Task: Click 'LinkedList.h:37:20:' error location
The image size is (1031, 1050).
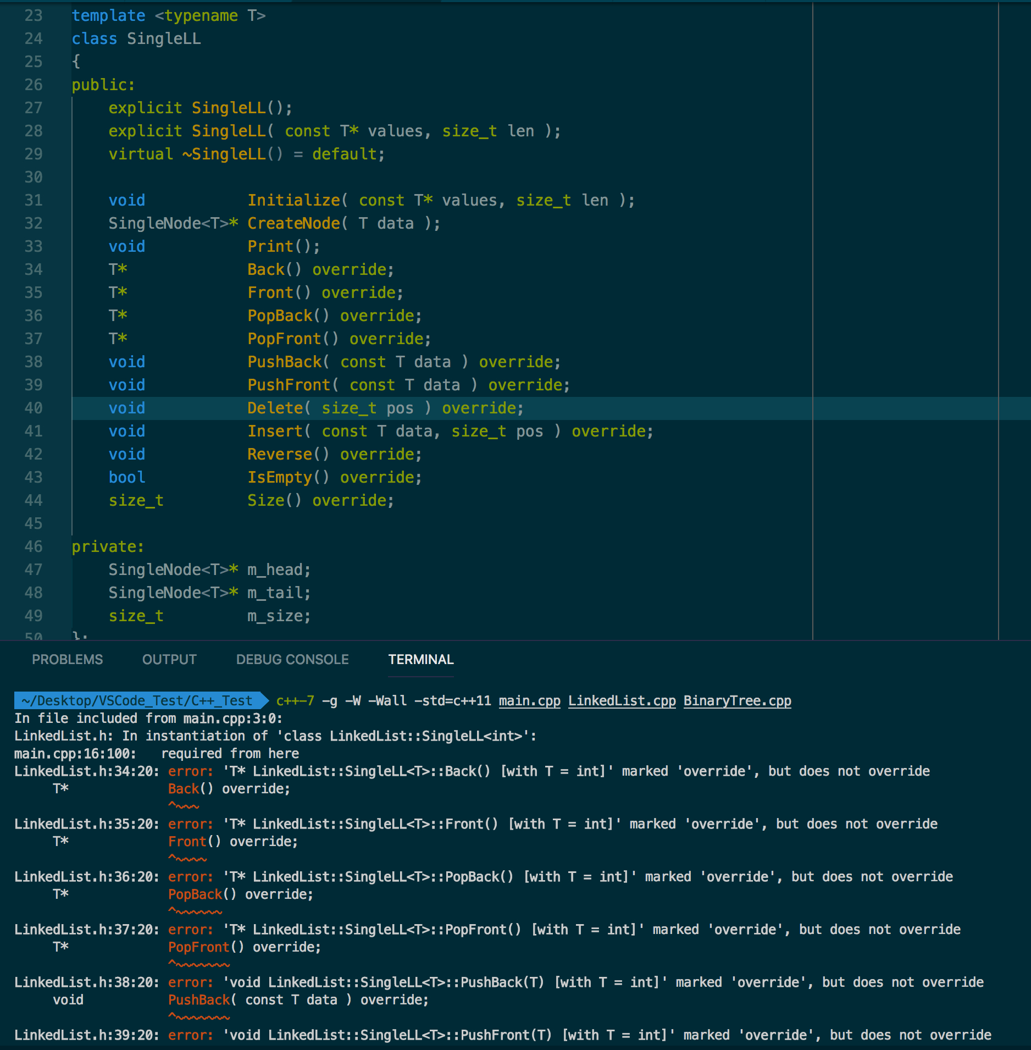Action: (x=87, y=930)
